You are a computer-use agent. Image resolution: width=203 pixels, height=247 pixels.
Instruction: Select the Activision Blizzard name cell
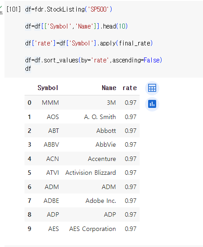click(x=91, y=173)
